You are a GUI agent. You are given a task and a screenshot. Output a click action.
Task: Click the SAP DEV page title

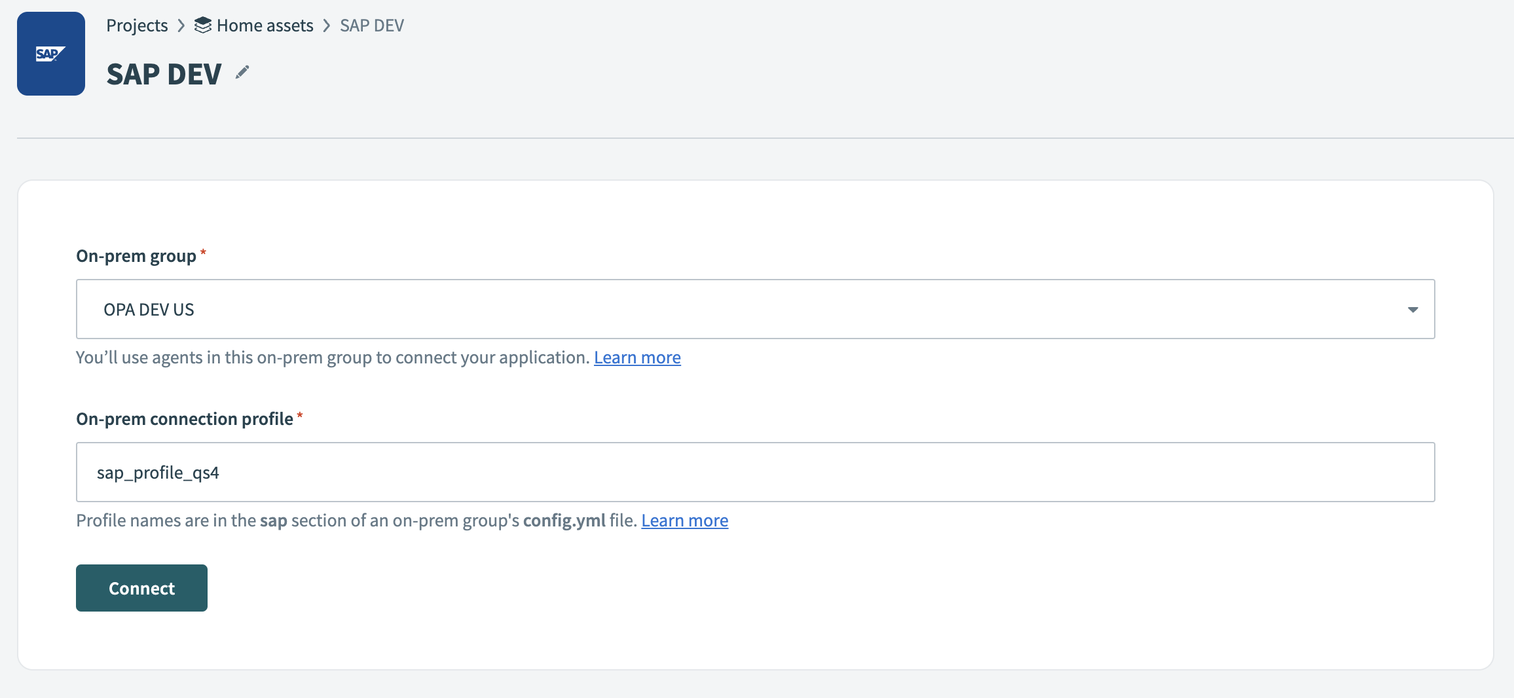pos(164,74)
